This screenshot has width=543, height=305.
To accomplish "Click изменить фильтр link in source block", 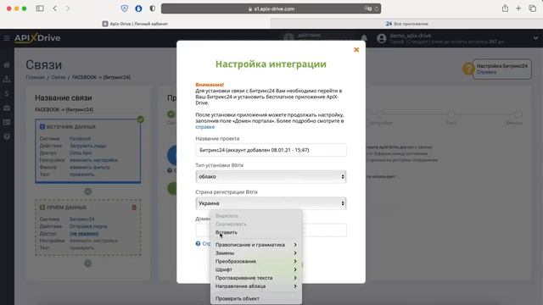I will (x=90, y=167).
